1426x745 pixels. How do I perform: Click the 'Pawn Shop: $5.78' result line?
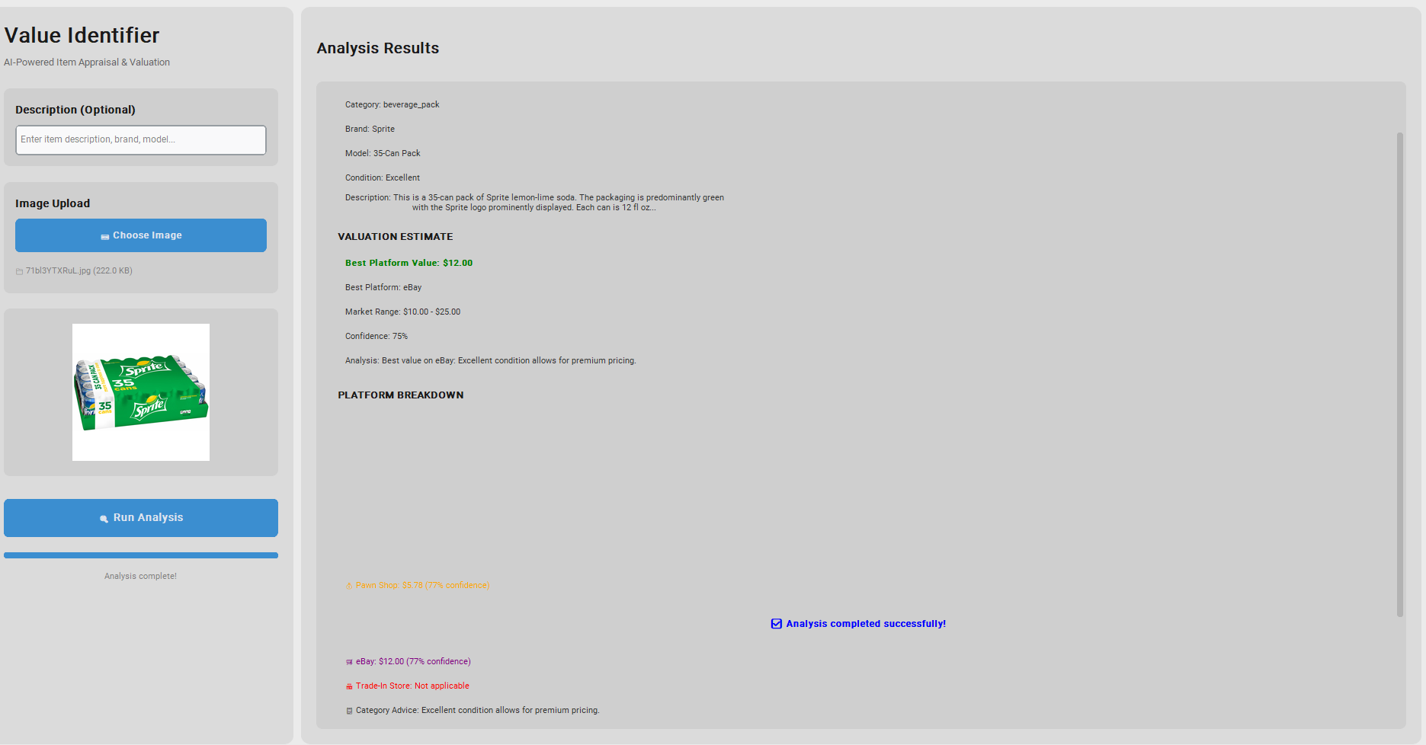(x=422, y=585)
